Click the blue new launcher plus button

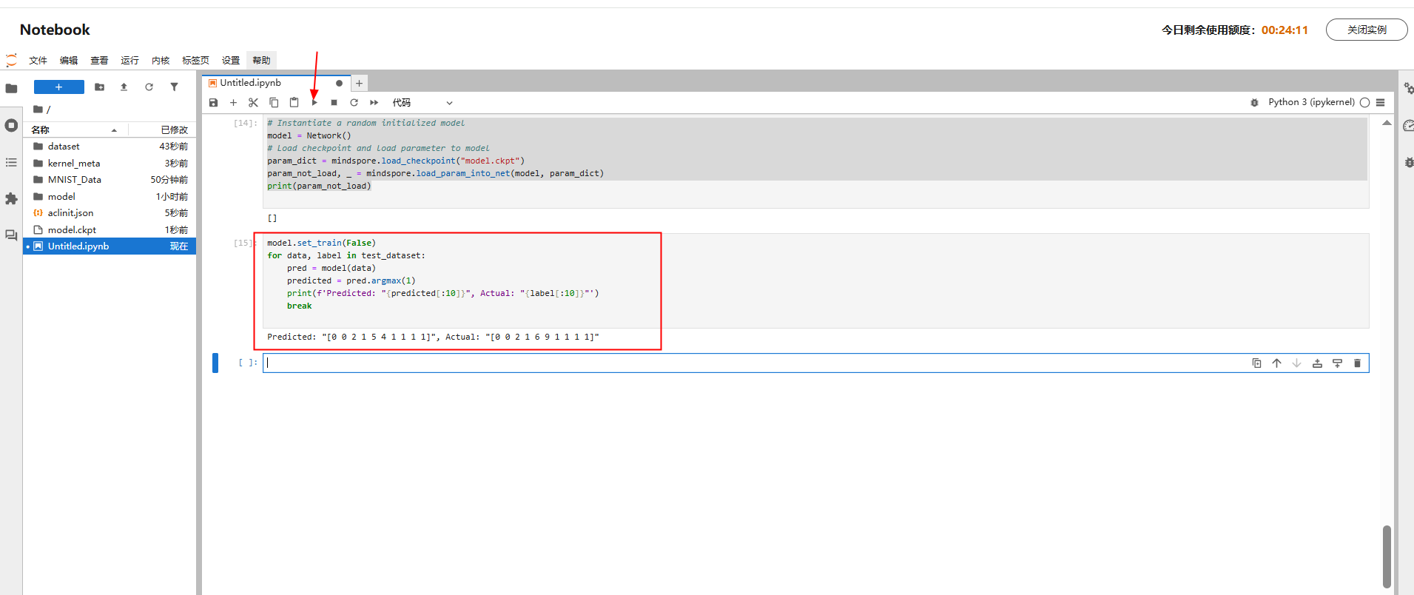pyautogui.click(x=59, y=87)
